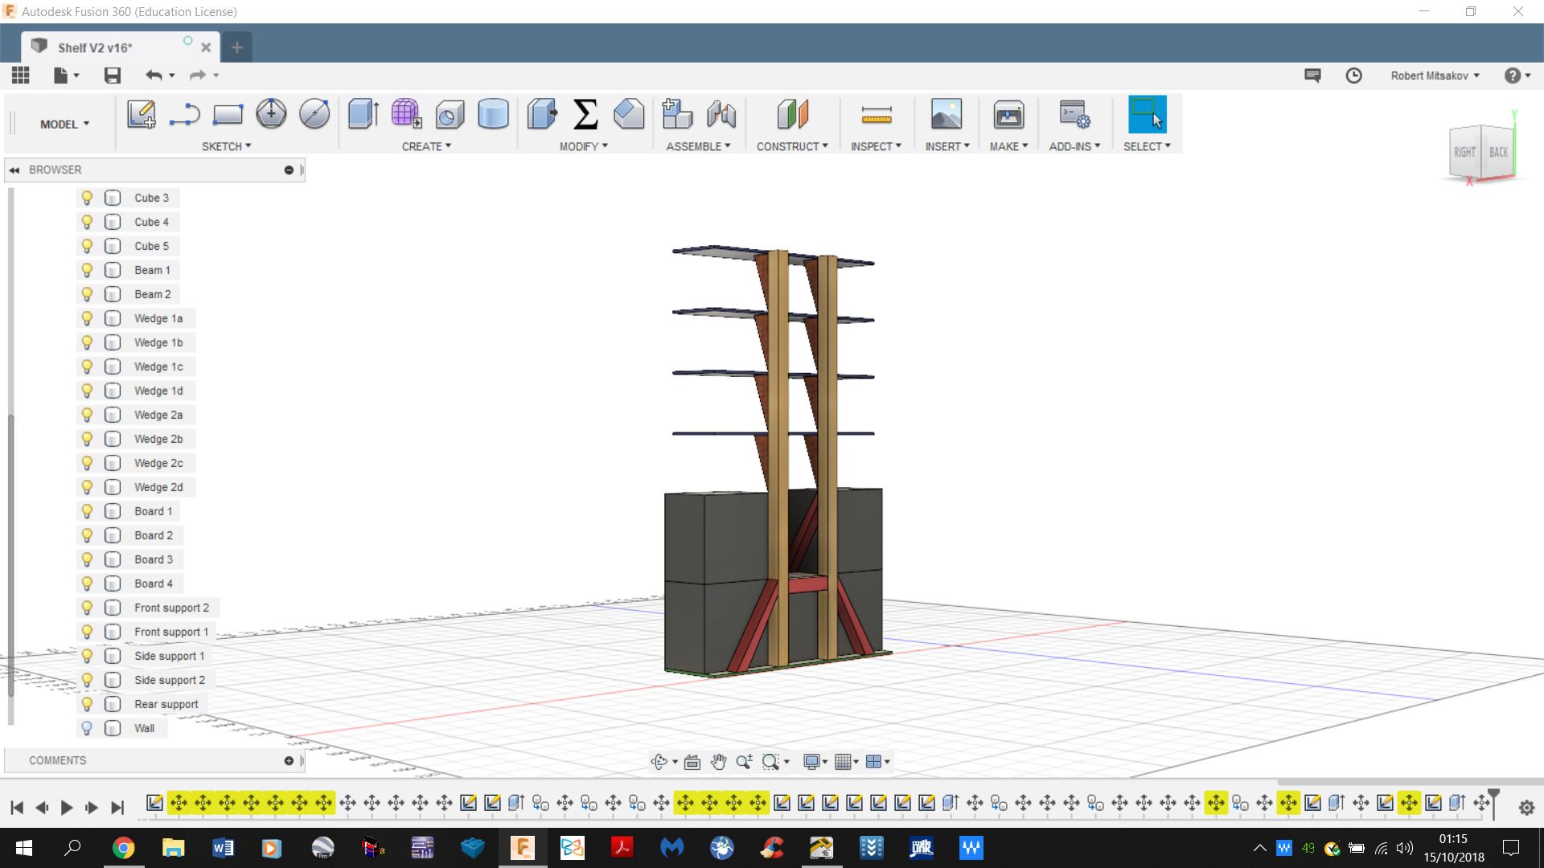Viewport: 1544px width, 868px height.
Task: Open the Scripts and Add-Ins tool
Action: click(x=1074, y=114)
